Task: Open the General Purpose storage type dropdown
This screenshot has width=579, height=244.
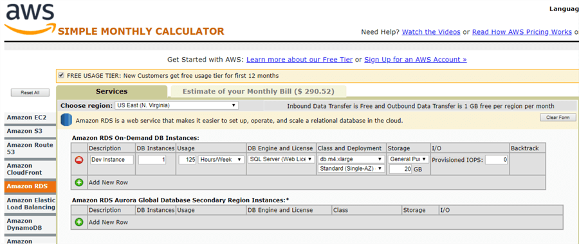Action: coord(409,159)
